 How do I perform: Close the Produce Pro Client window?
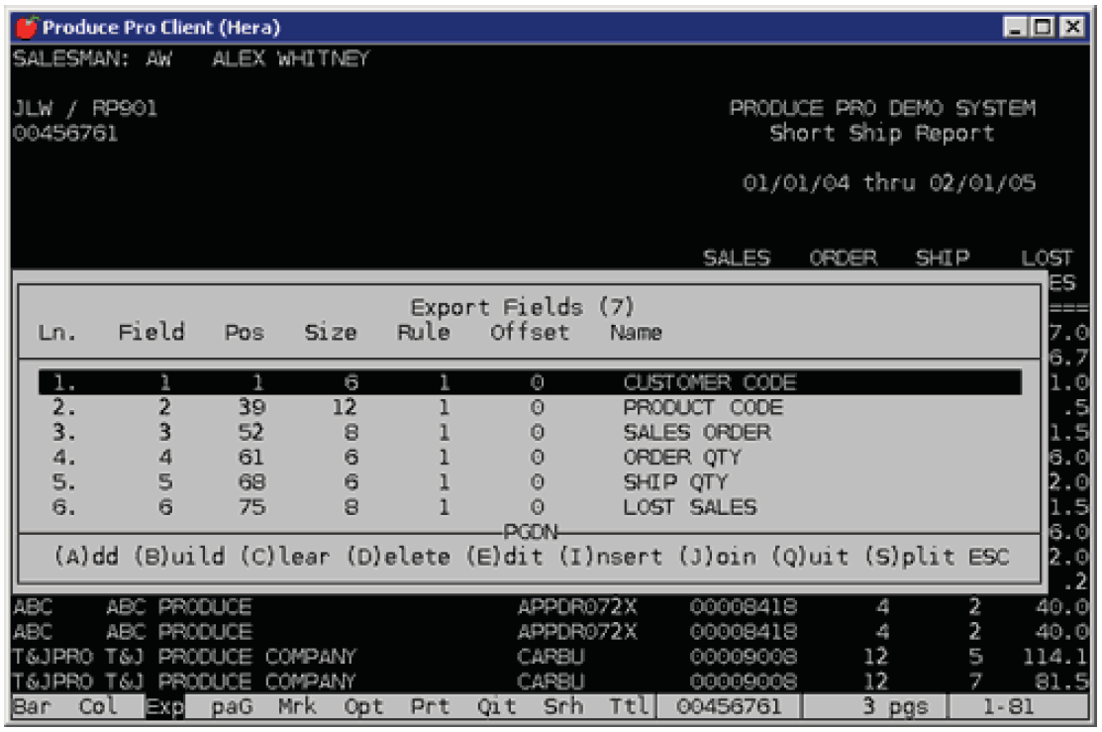1072,28
